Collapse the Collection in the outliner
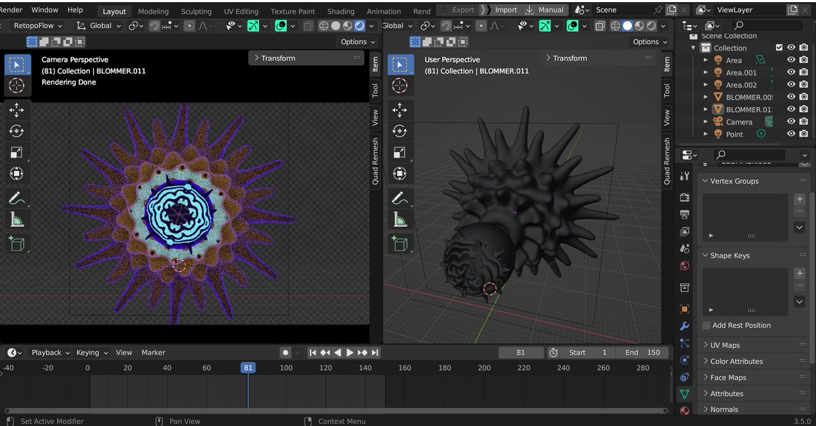Image resolution: width=816 pixels, height=426 pixels. click(x=693, y=48)
